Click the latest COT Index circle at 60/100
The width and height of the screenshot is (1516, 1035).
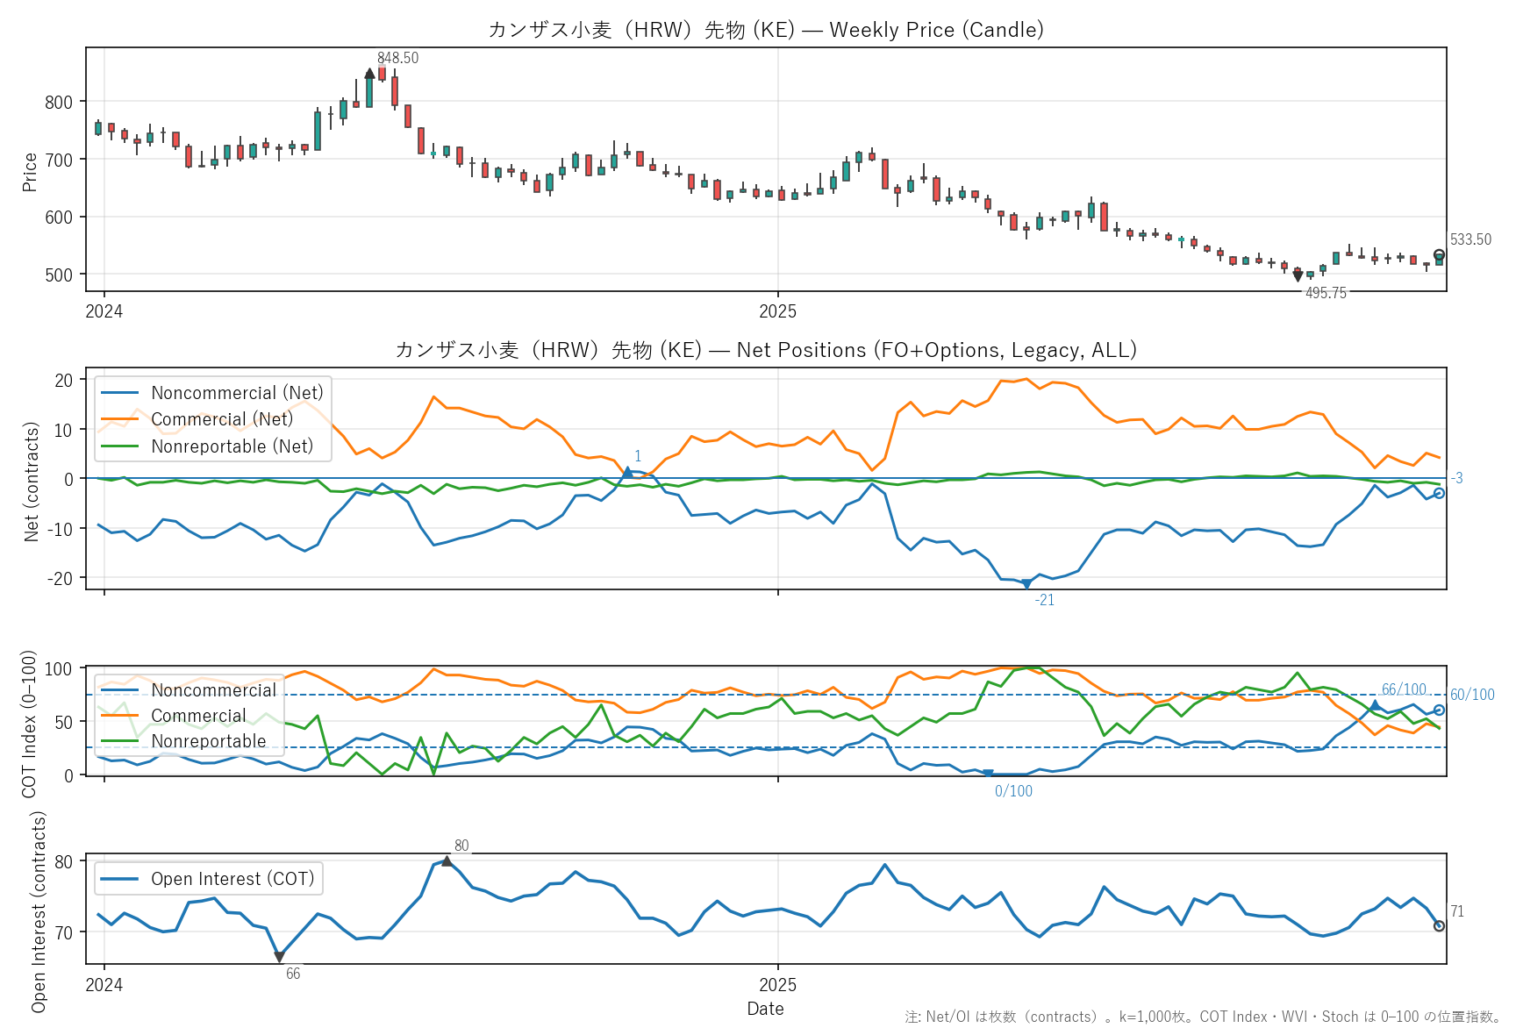pyautogui.click(x=1439, y=710)
